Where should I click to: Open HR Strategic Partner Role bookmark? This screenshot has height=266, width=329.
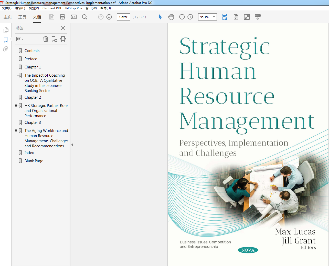[x=46, y=111]
